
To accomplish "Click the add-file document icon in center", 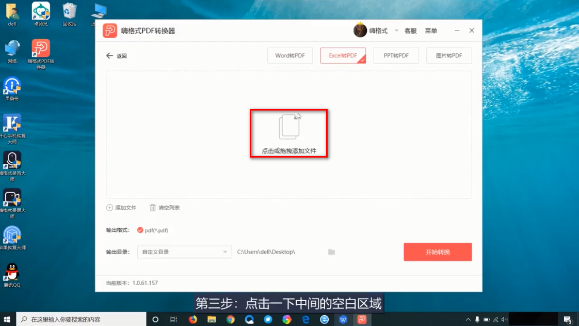I will click(289, 127).
